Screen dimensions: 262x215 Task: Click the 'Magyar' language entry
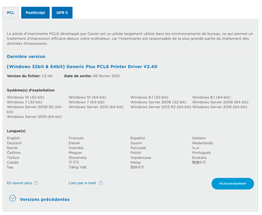(75, 153)
